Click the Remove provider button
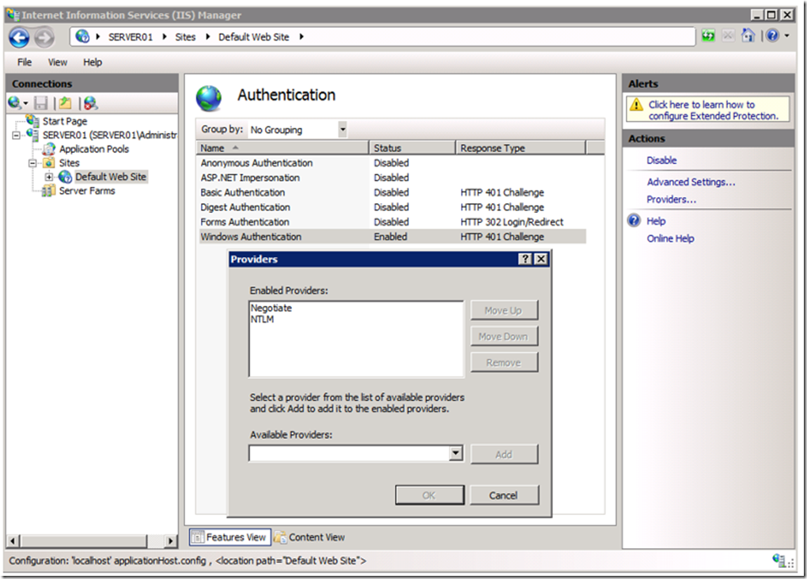The image size is (807, 579). pos(504,362)
